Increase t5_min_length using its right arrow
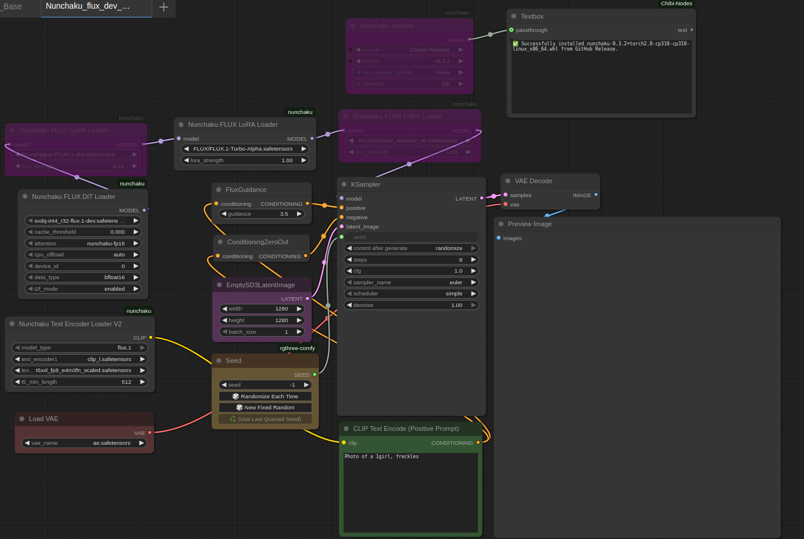Viewport: 804px width, 539px height. pos(142,382)
